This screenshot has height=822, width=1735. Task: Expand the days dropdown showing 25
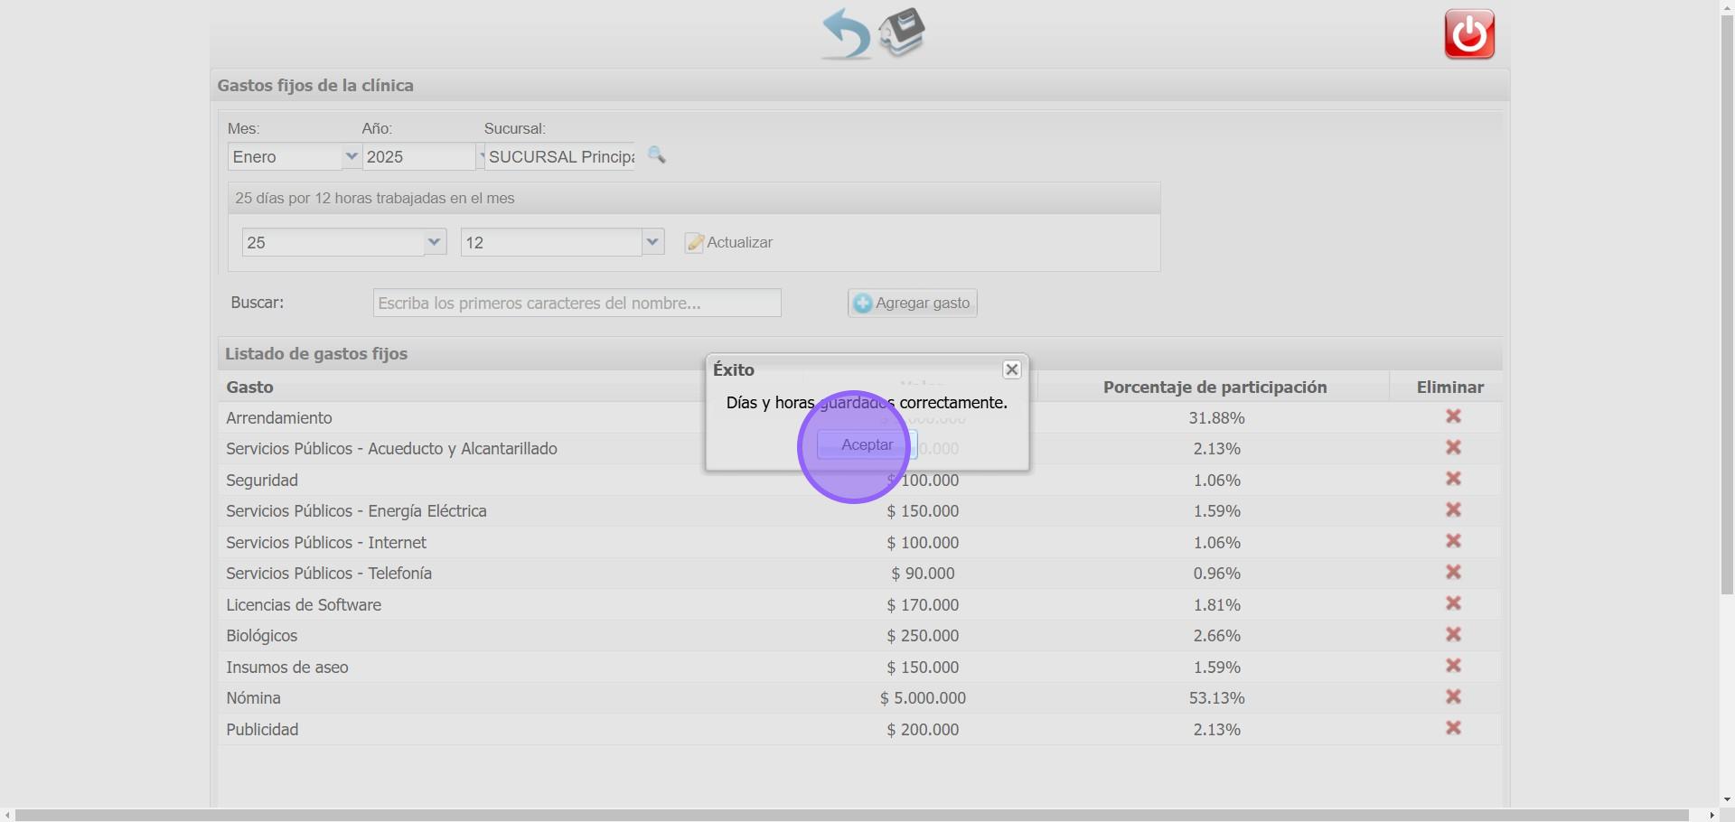pyautogui.click(x=435, y=242)
